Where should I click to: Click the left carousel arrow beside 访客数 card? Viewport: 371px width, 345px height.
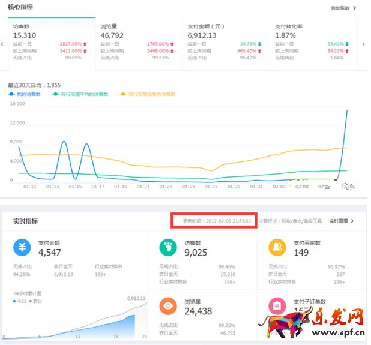(x=4, y=43)
